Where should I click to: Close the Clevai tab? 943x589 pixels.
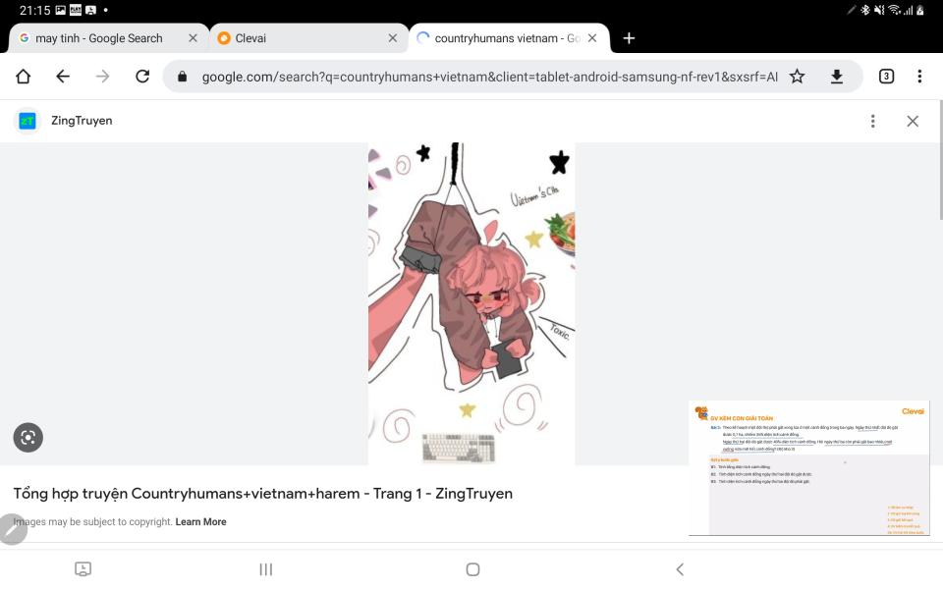tap(393, 38)
